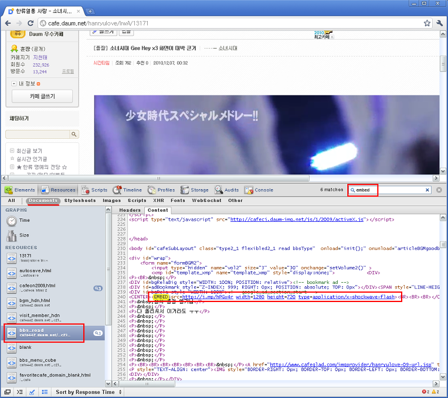Open the j.mp embed source link
448x398 pixels.
click(x=208, y=297)
